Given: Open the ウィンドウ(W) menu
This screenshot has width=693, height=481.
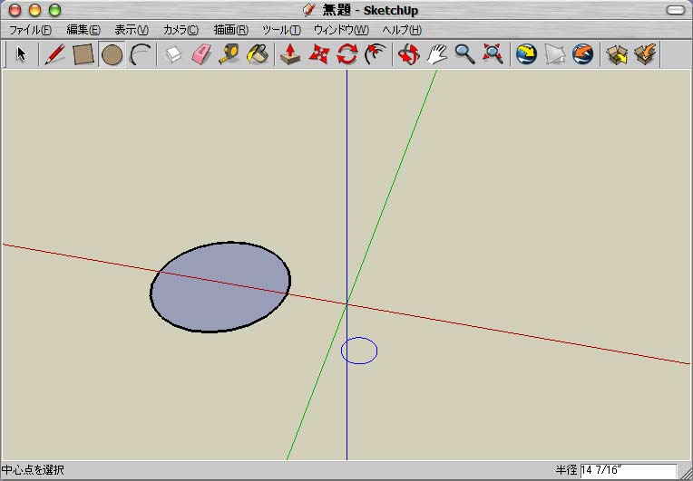Looking at the screenshot, I should (341, 30).
